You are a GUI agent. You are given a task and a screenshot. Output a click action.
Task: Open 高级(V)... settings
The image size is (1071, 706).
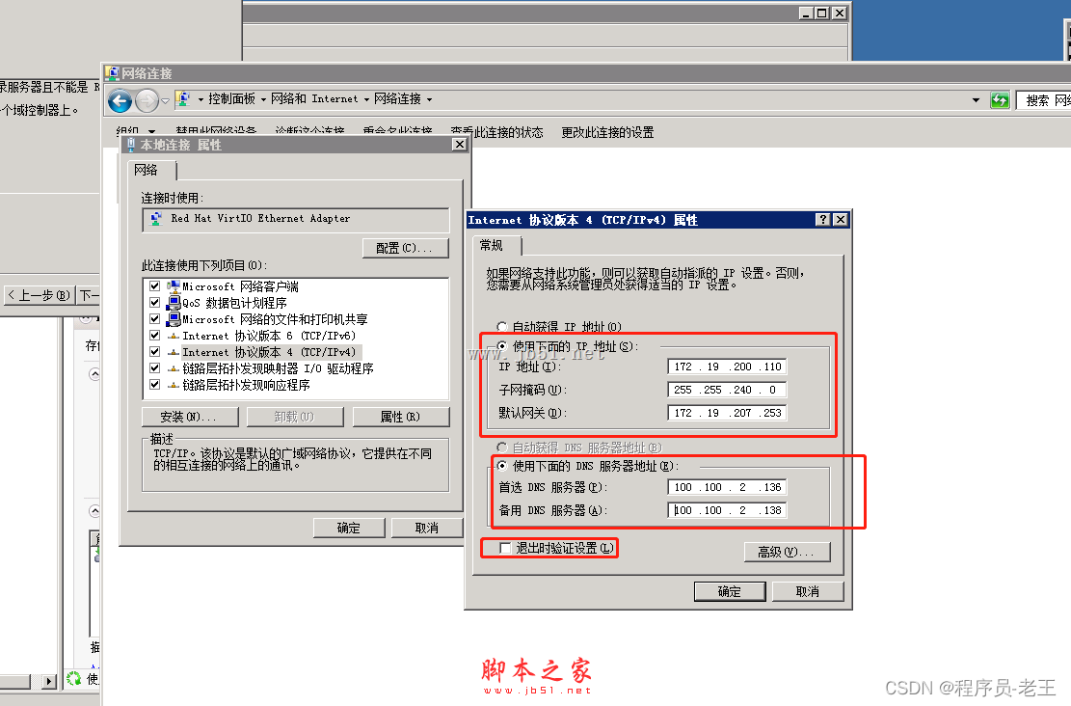click(x=787, y=553)
